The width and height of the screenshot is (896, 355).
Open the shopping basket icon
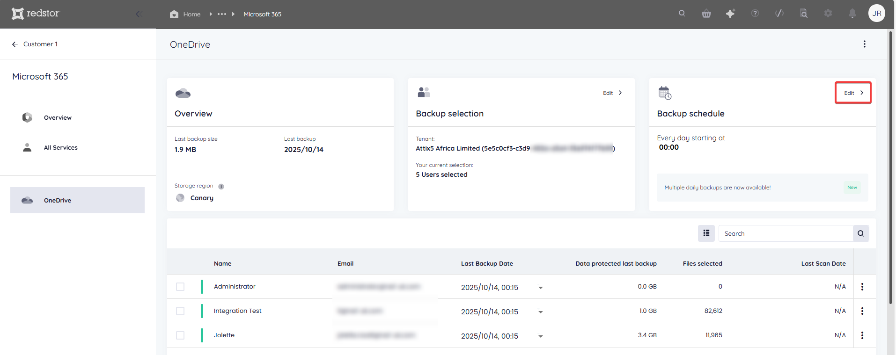[x=706, y=14]
